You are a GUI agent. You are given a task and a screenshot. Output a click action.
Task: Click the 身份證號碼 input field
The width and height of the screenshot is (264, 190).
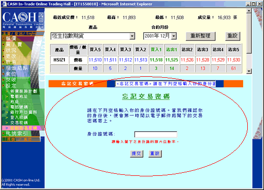(x=156, y=134)
